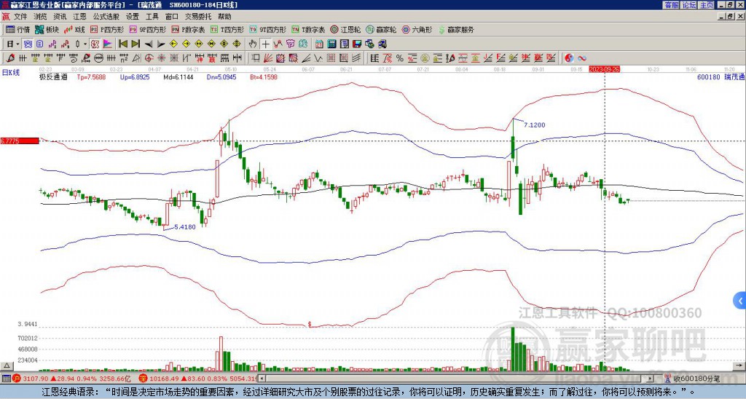Select the gold 金 circle tool
Image resolution: width=746 pixels, height=399 pixels.
pyautogui.click(x=425, y=58)
